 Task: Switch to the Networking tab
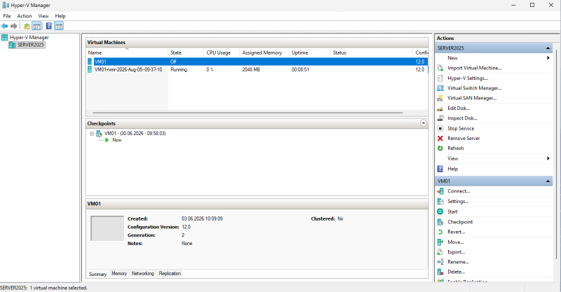click(x=143, y=273)
